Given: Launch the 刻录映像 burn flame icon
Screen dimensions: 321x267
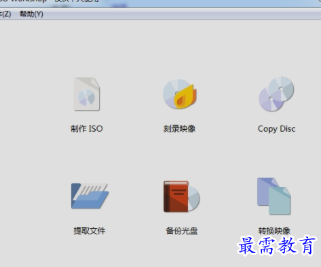Looking at the screenshot, I should (x=180, y=94).
